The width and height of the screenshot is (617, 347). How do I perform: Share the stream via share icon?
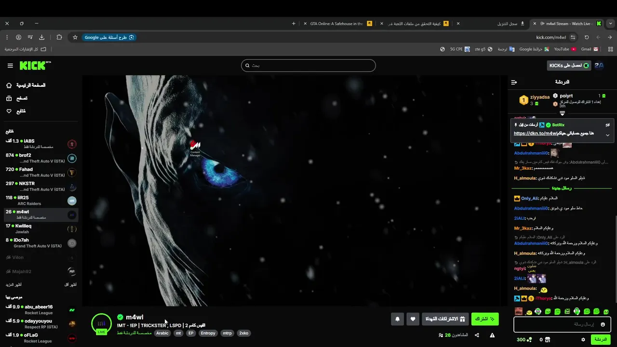[x=477, y=335]
